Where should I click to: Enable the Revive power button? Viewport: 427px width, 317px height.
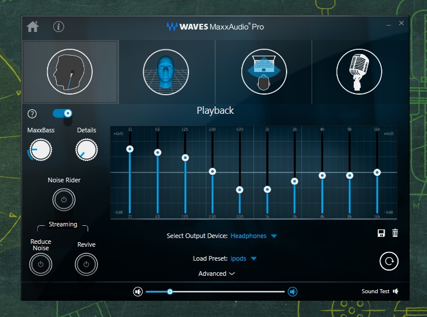coord(86,264)
